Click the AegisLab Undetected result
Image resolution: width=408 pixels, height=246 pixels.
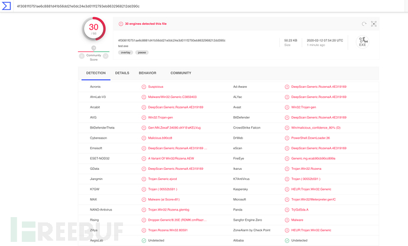coord(156,241)
